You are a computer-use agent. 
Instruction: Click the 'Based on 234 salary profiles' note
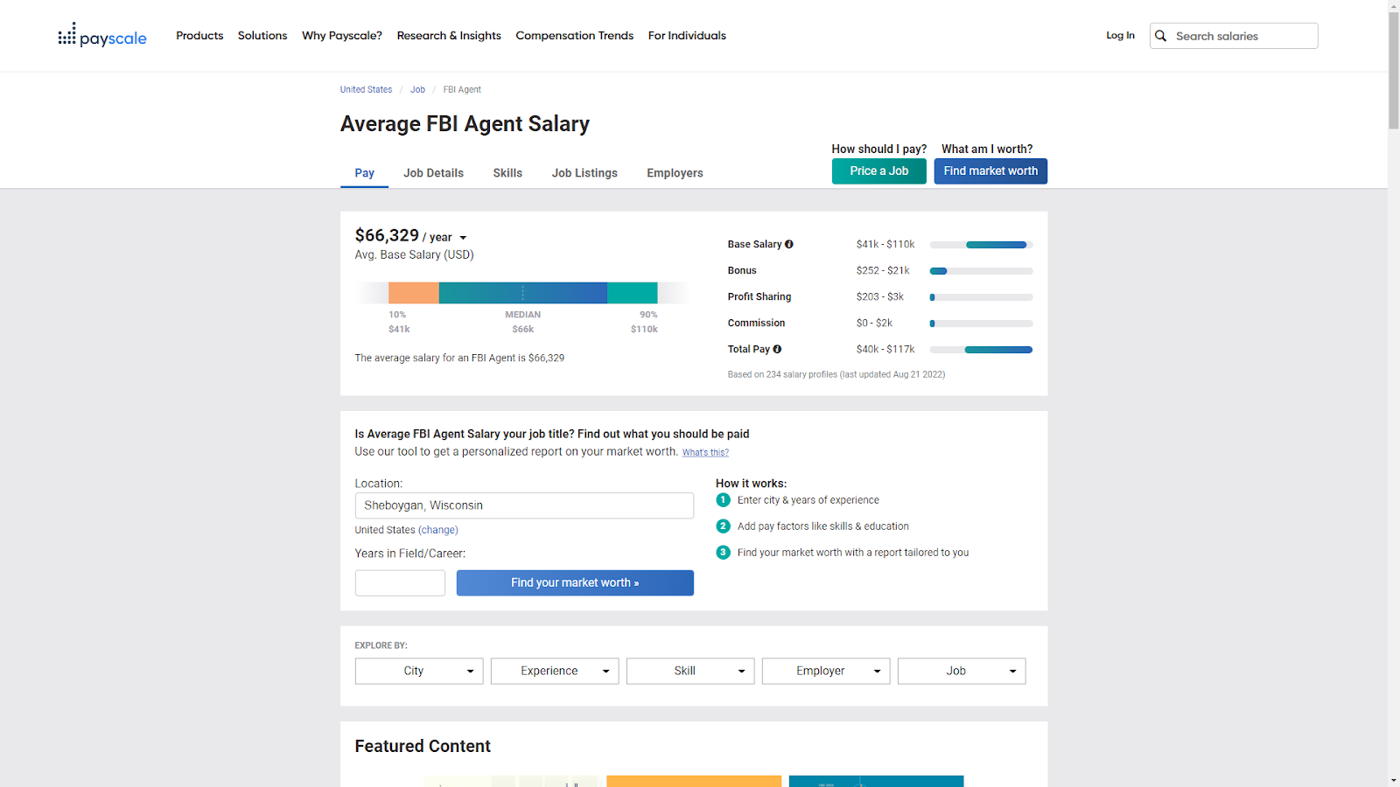click(x=836, y=374)
